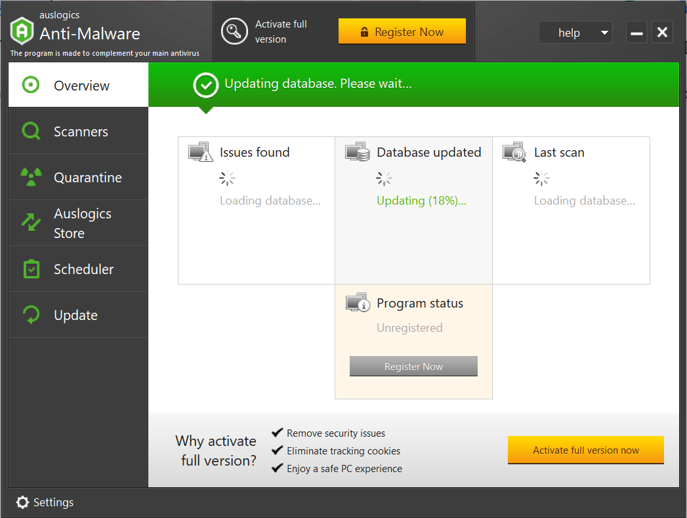Click the Auslogics shield logo
This screenshot has width=687, height=518.
point(22,30)
